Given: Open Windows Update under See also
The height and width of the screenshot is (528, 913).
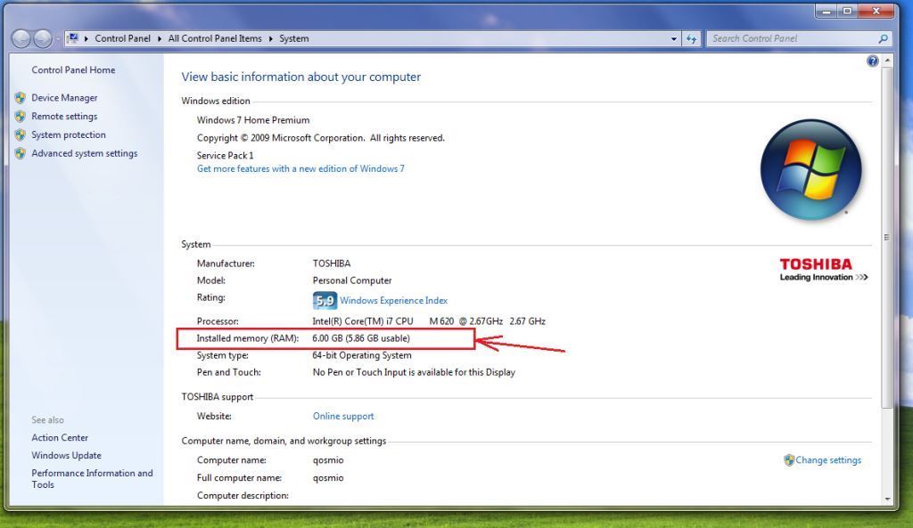Looking at the screenshot, I should point(66,455).
